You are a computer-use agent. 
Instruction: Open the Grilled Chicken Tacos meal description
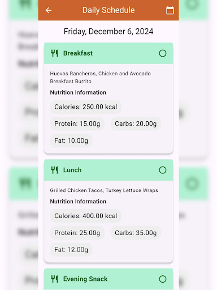[104, 190]
